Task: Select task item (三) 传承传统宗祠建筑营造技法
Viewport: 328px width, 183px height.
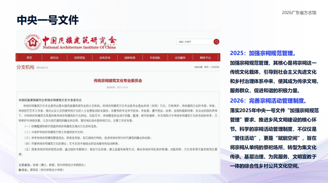Action: click(88, 138)
